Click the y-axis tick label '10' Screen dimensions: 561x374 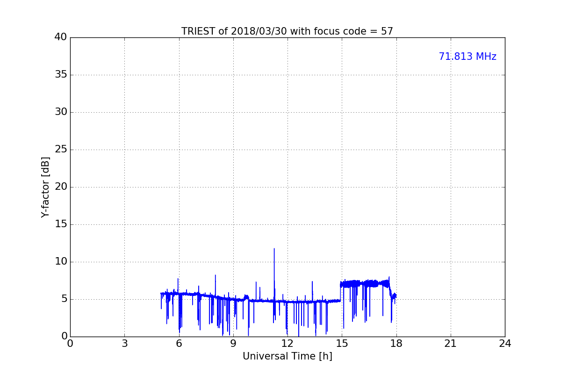60,262
